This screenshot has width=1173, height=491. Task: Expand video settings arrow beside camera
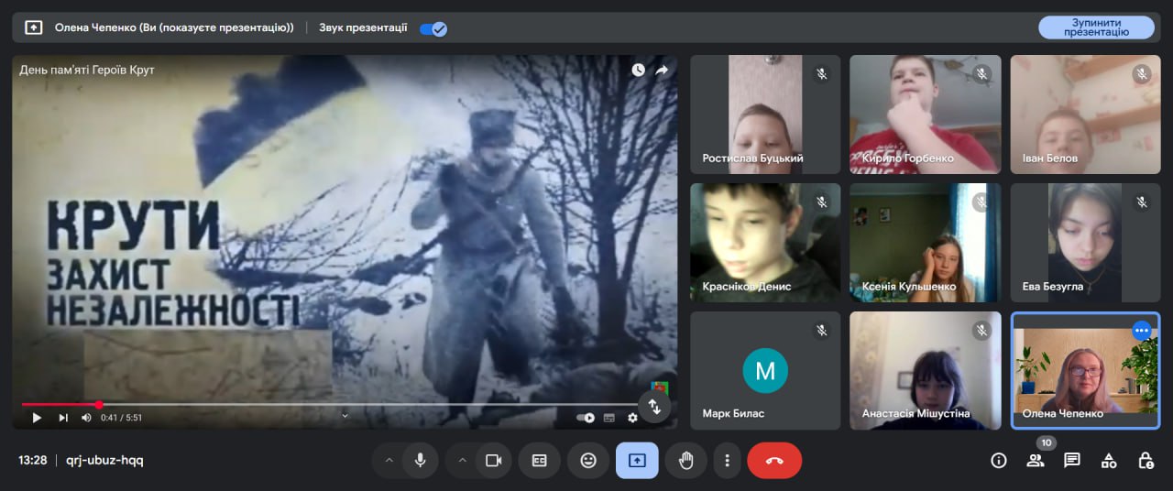pos(462,461)
